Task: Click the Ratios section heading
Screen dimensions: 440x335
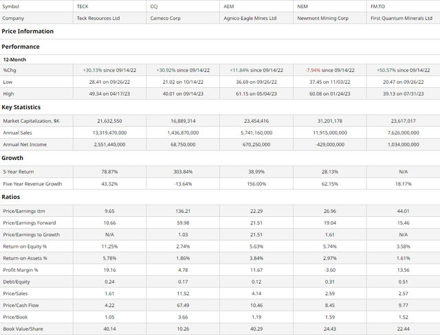Action: pos(11,197)
